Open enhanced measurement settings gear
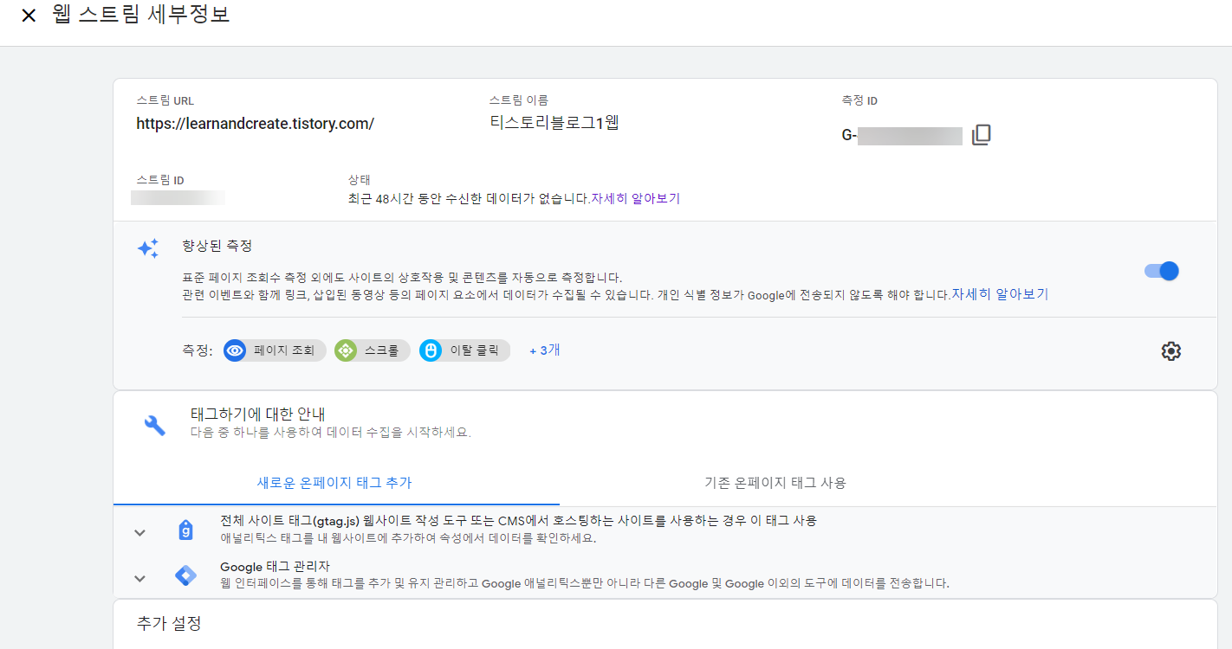The image size is (1232, 649). pyautogui.click(x=1171, y=350)
